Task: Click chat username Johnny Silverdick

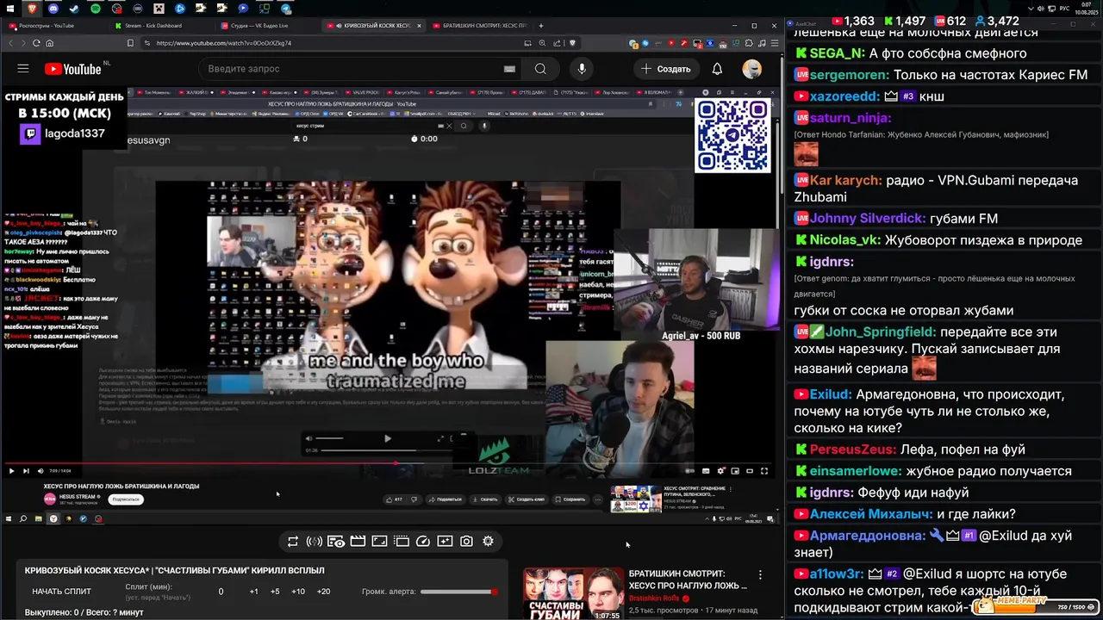Action: click(x=868, y=218)
